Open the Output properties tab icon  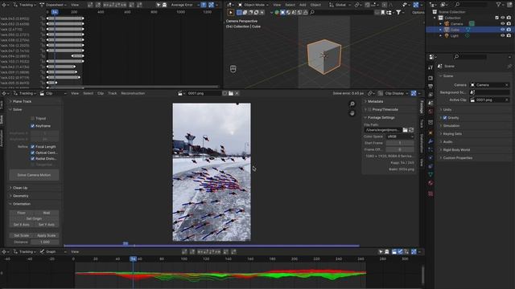coord(431,87)
